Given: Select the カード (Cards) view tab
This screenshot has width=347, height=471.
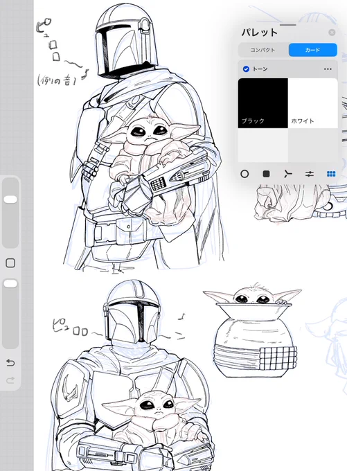Looking at the screenshot, I should coord(313,50).
